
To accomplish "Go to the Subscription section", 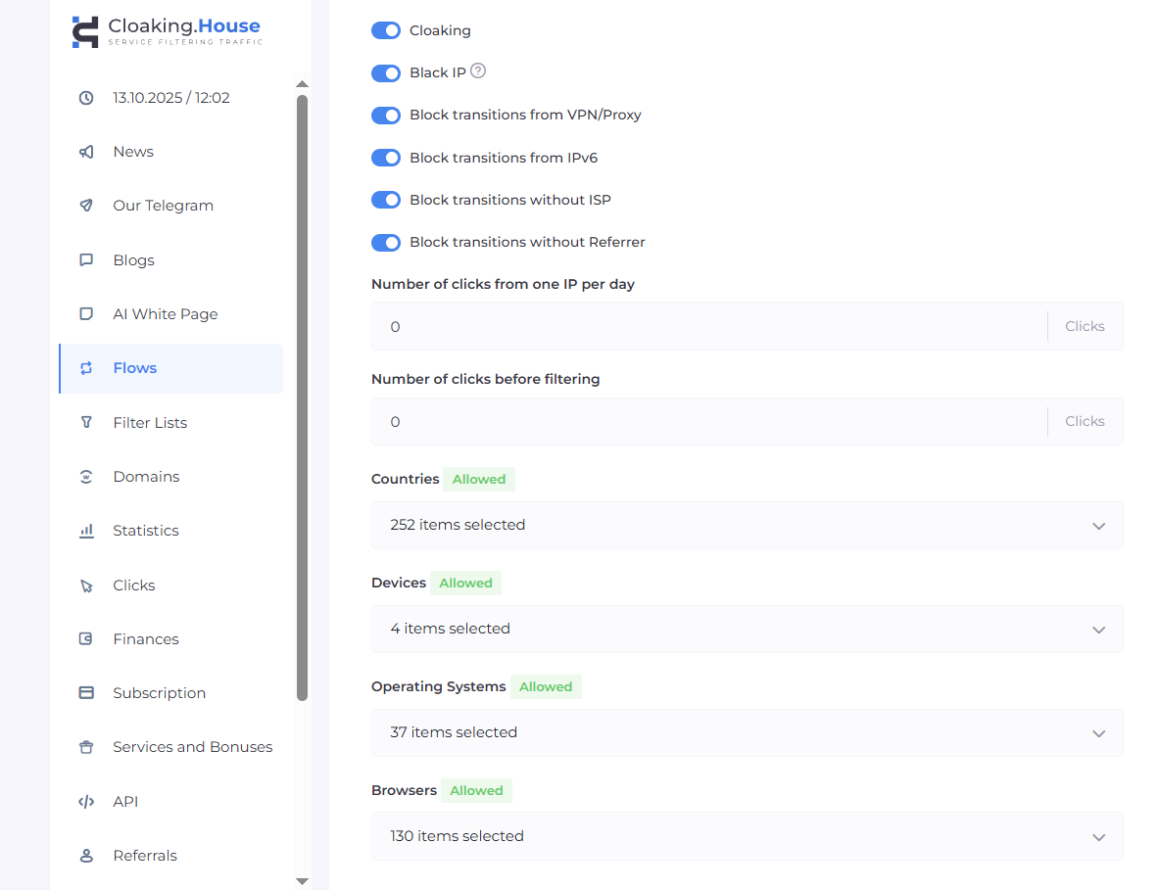I will click(159, 693).
